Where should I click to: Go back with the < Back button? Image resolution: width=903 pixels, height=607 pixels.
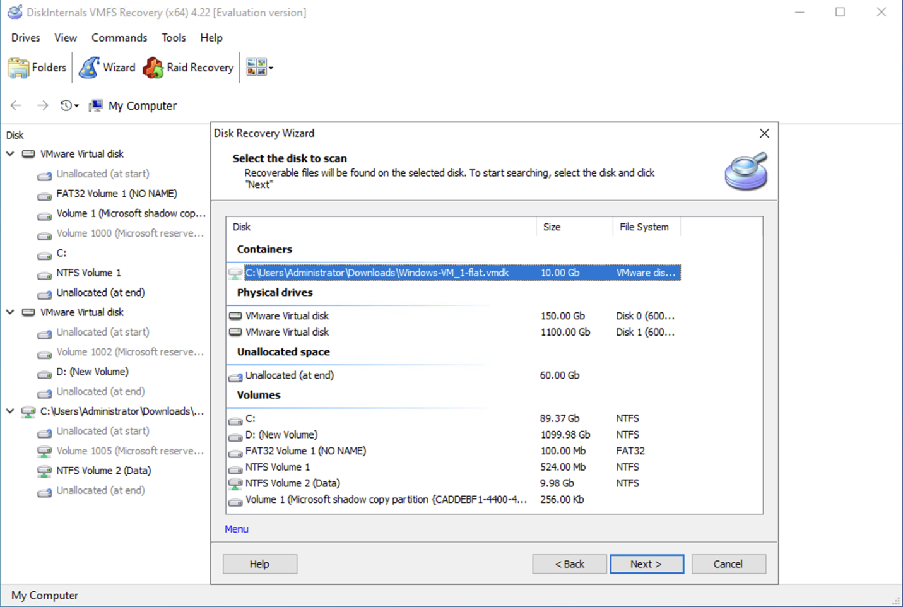569,564
